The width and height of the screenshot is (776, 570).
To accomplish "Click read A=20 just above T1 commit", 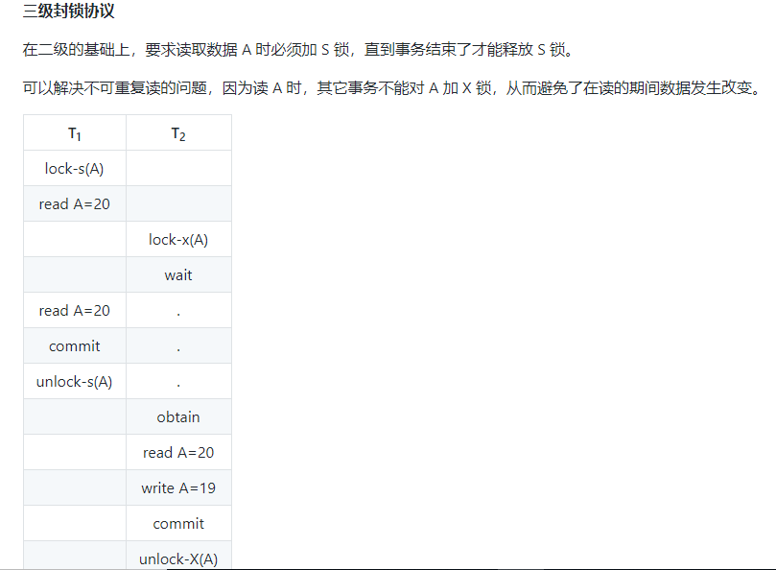I will tap(75, 311).
